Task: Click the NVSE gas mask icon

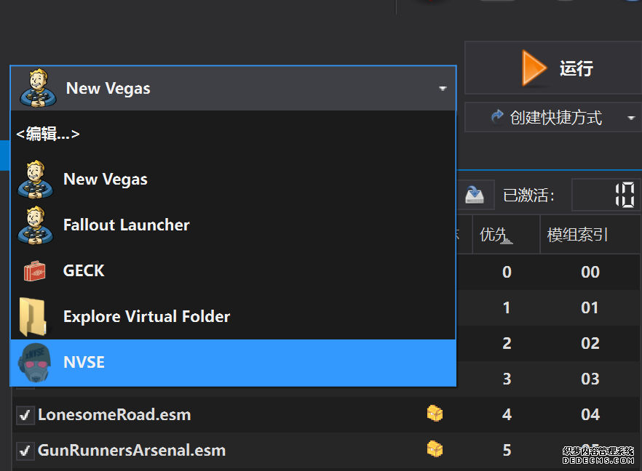Action: pos(33,362)
